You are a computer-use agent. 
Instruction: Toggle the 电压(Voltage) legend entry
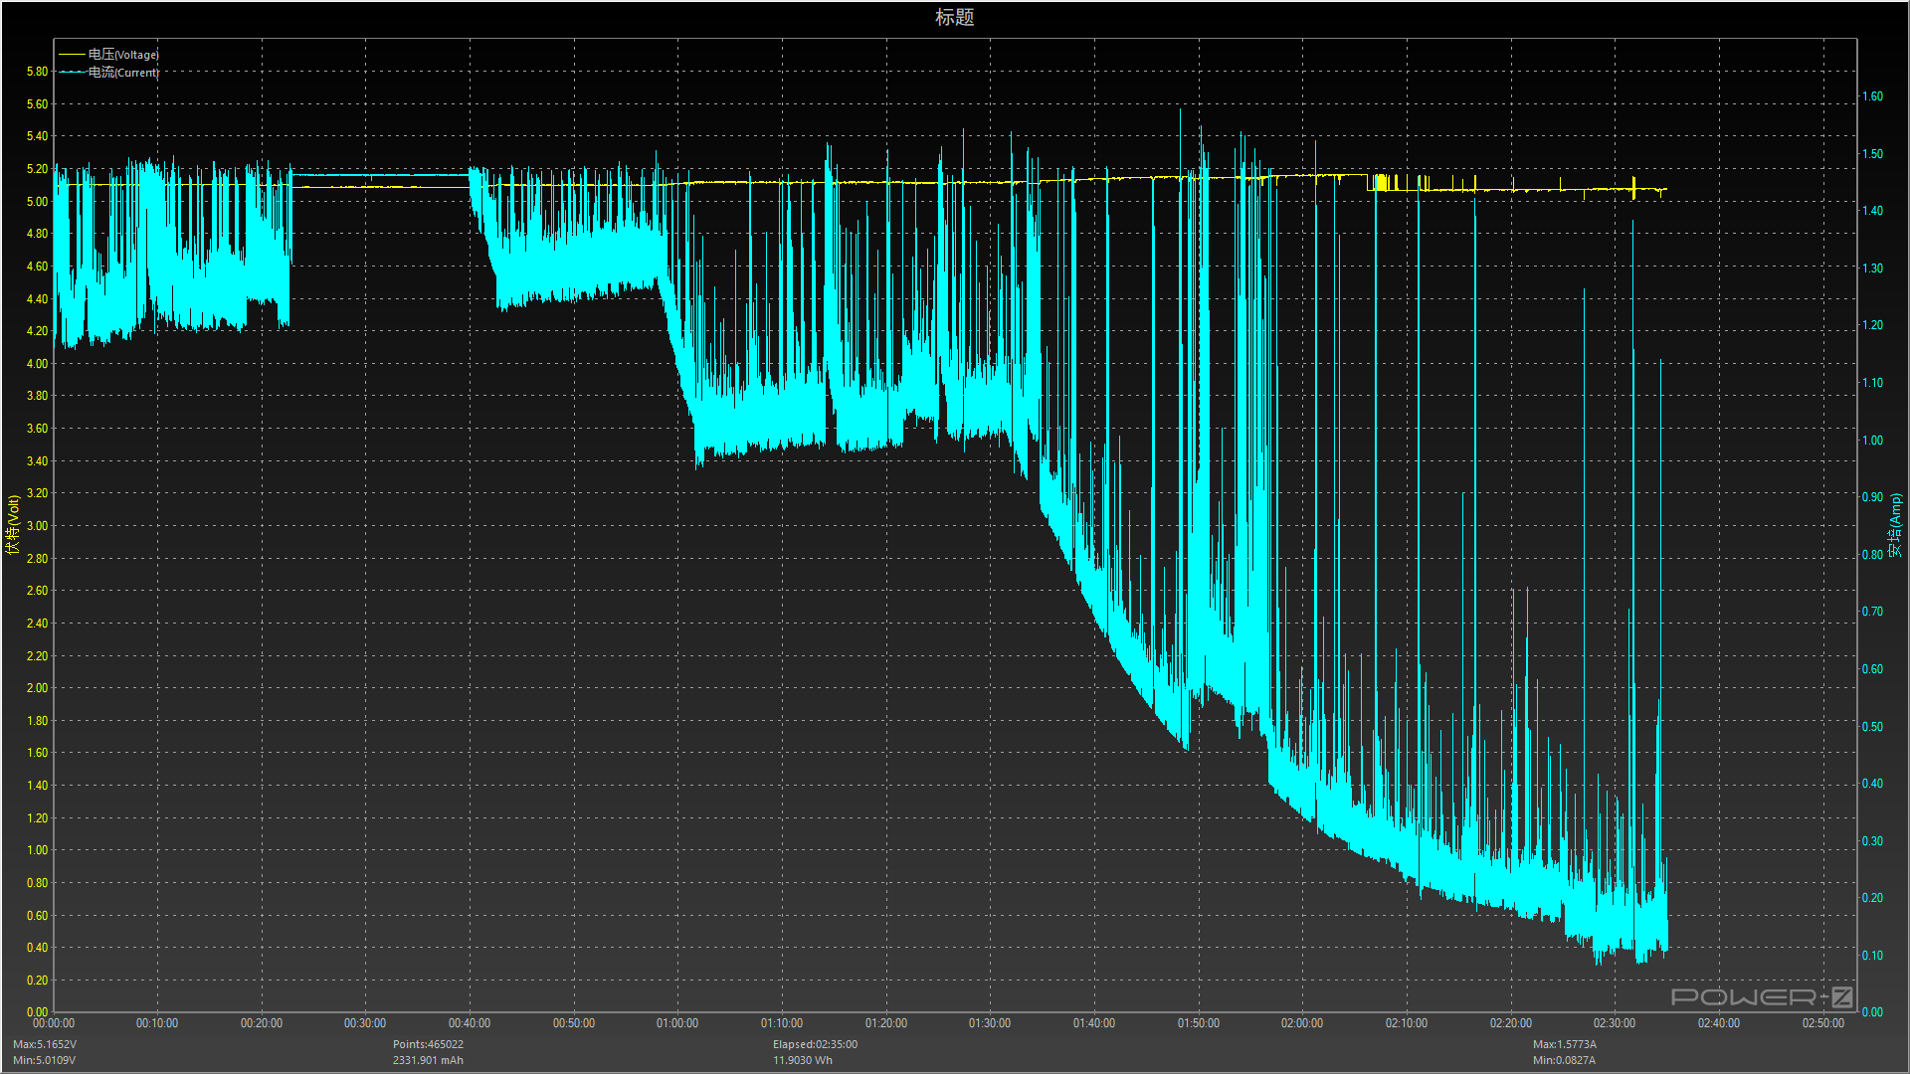[123, 55]
